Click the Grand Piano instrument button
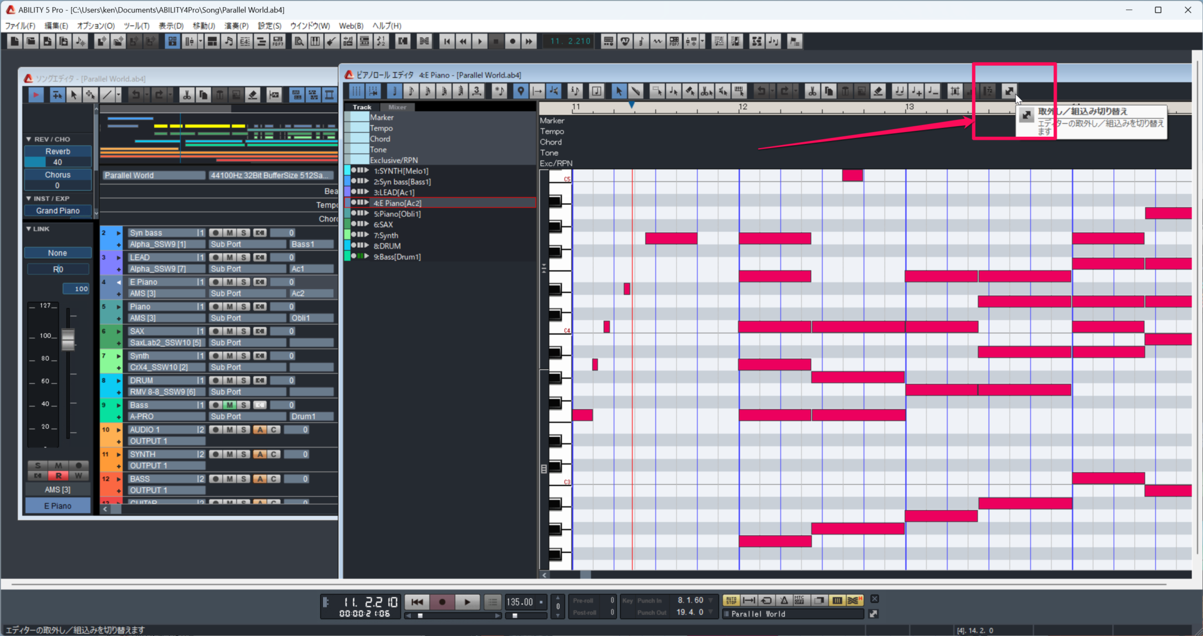The height and width of the screenshot is (636, 1203). coord(58,210)
